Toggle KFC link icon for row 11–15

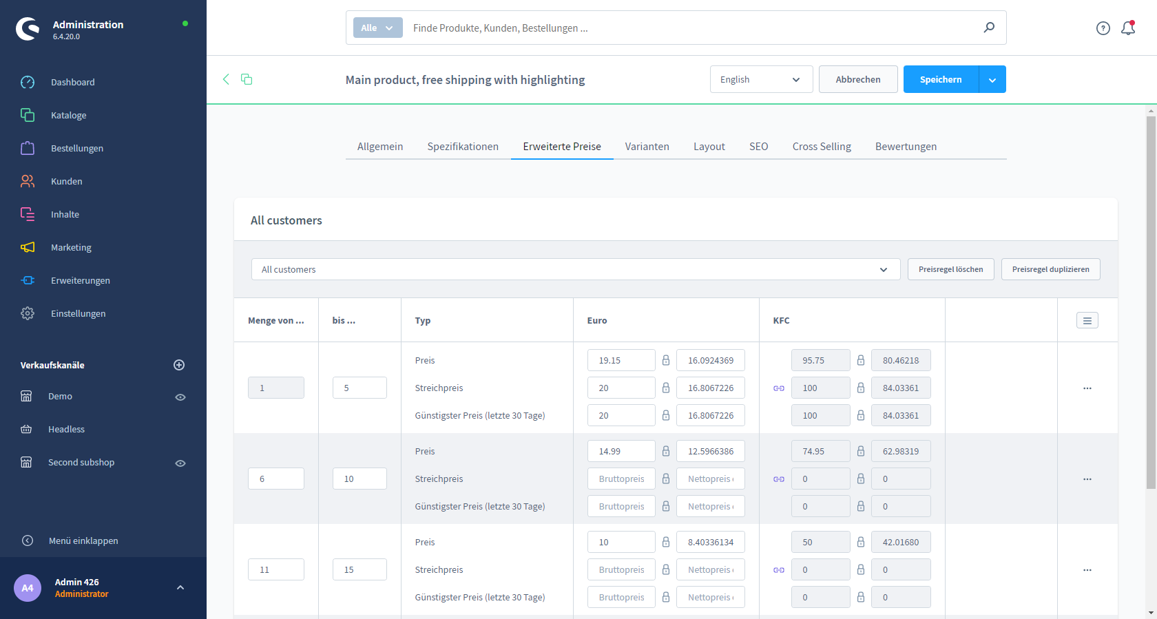779,570
